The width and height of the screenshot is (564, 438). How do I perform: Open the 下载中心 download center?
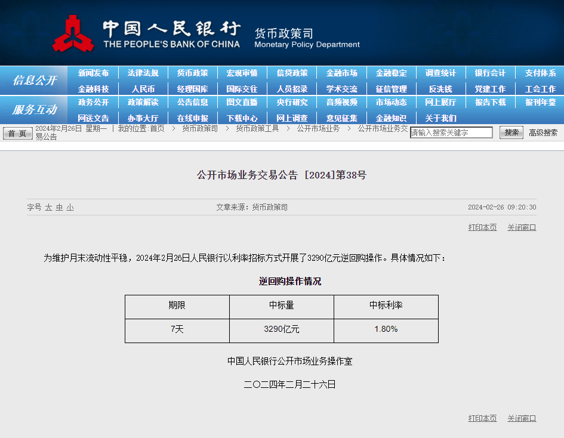click(x=242, y=118)
